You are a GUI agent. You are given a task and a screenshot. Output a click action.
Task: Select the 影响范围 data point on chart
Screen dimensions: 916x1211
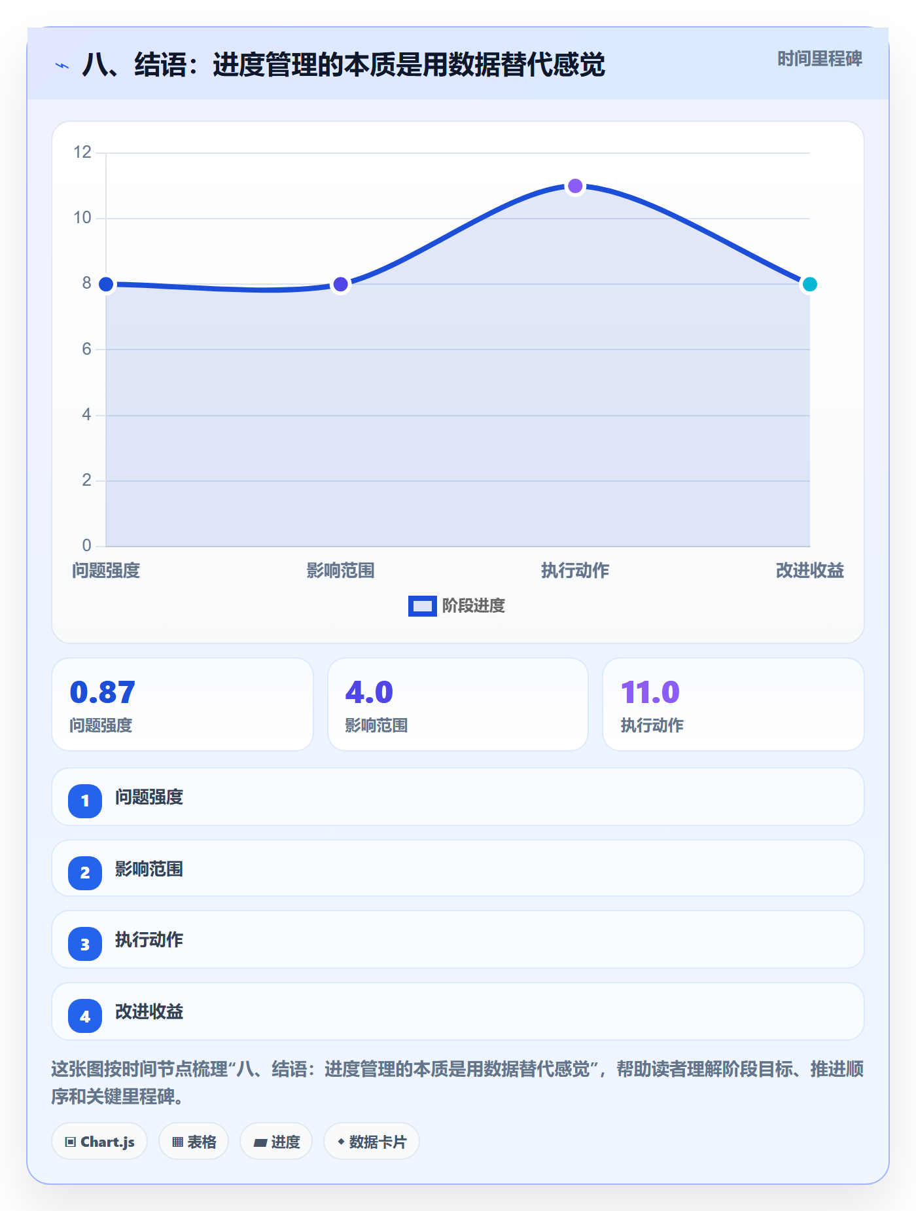coord(340,284)
